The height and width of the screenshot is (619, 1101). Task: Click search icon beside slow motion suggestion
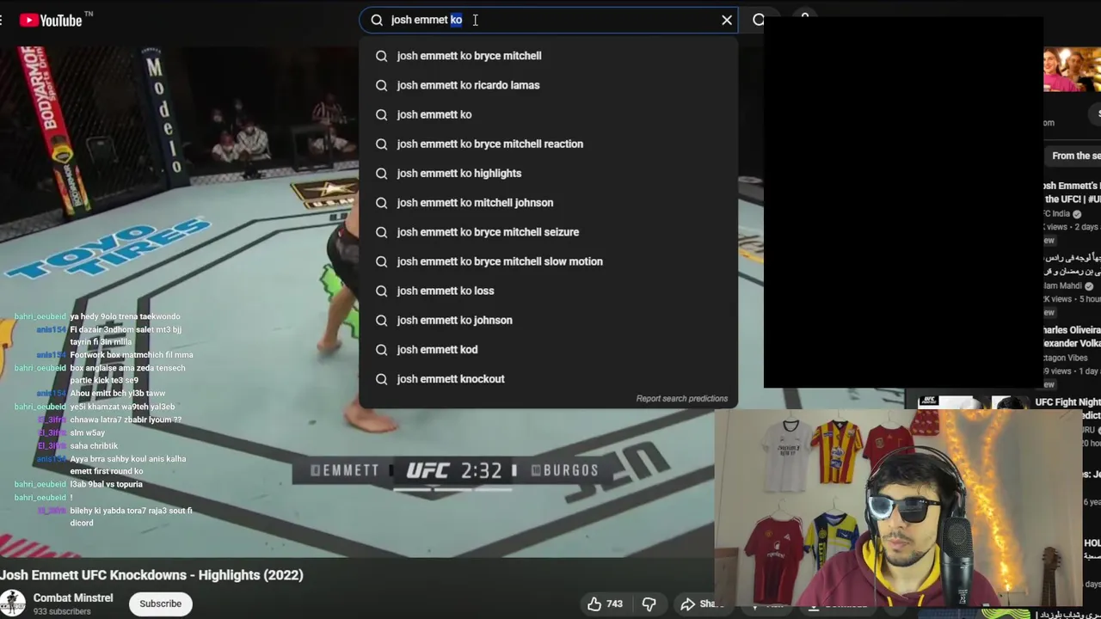[381, 261]
